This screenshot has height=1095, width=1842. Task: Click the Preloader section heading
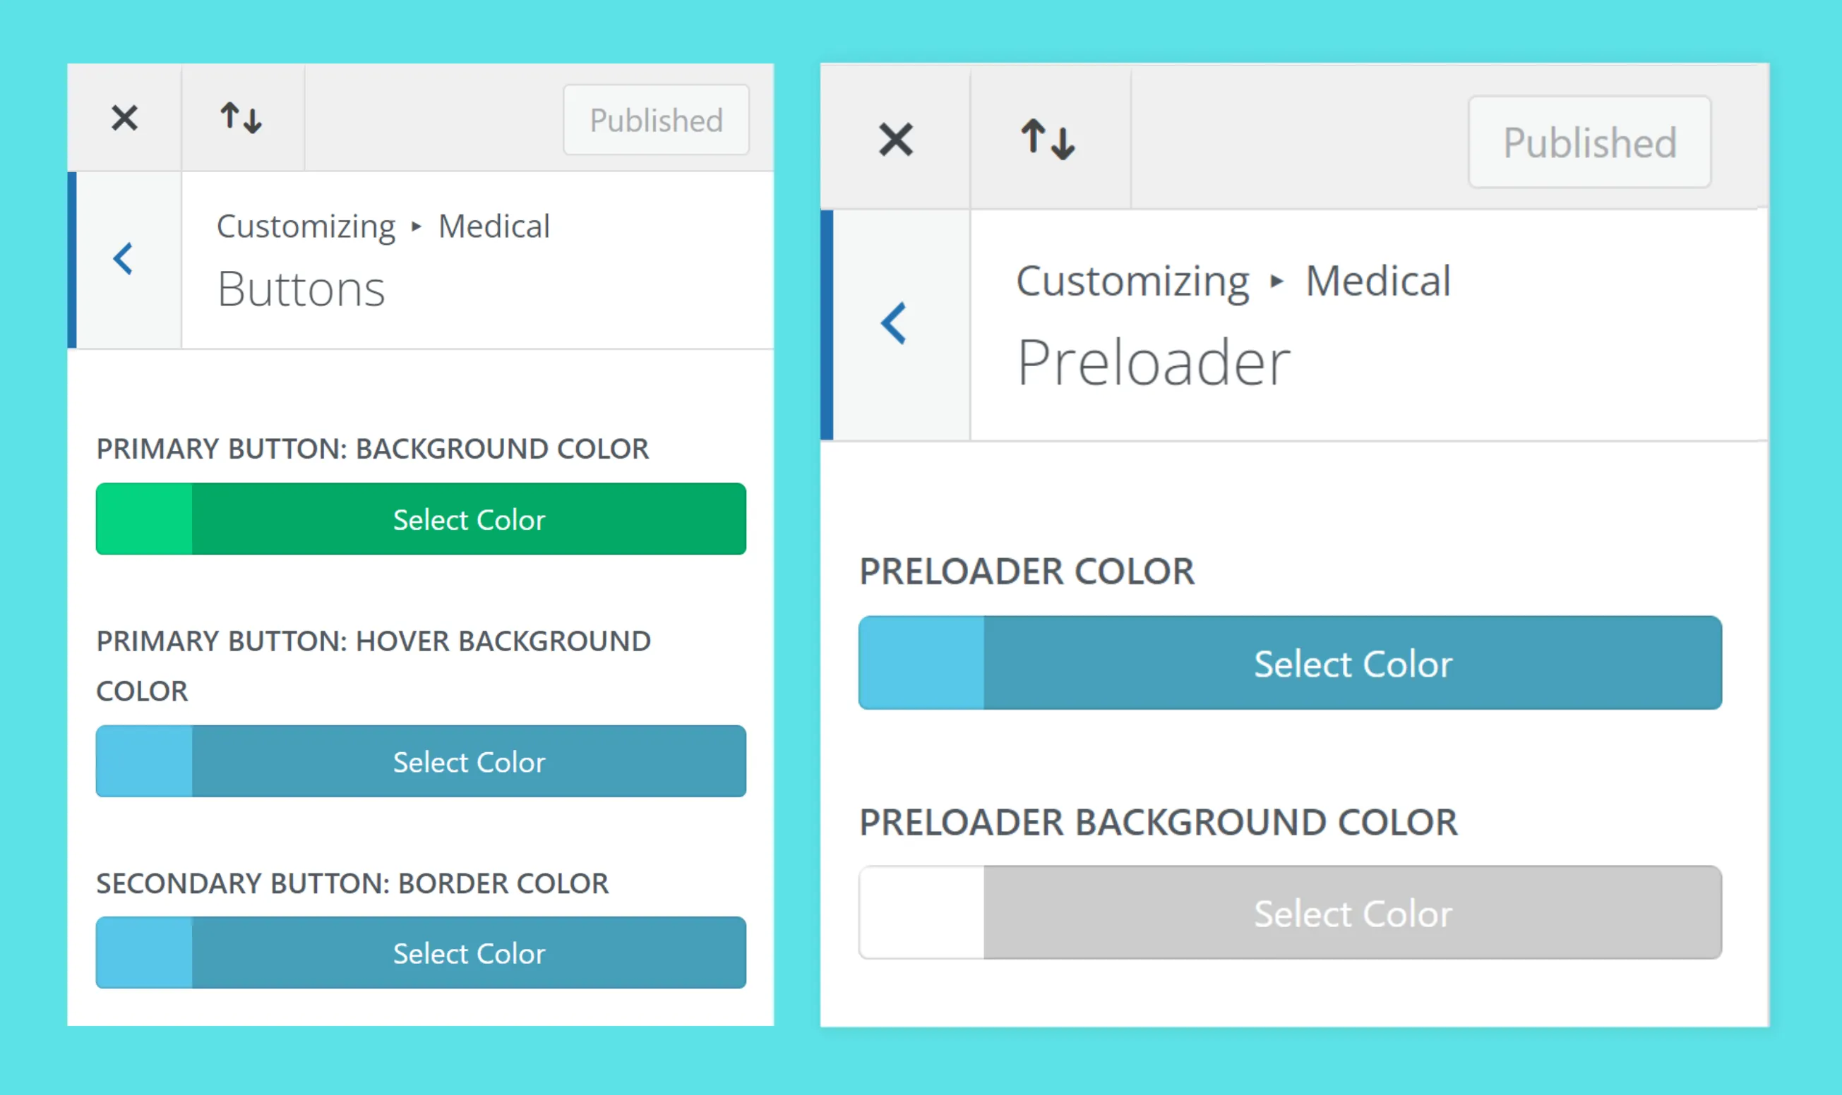[x=1152, y=363]
